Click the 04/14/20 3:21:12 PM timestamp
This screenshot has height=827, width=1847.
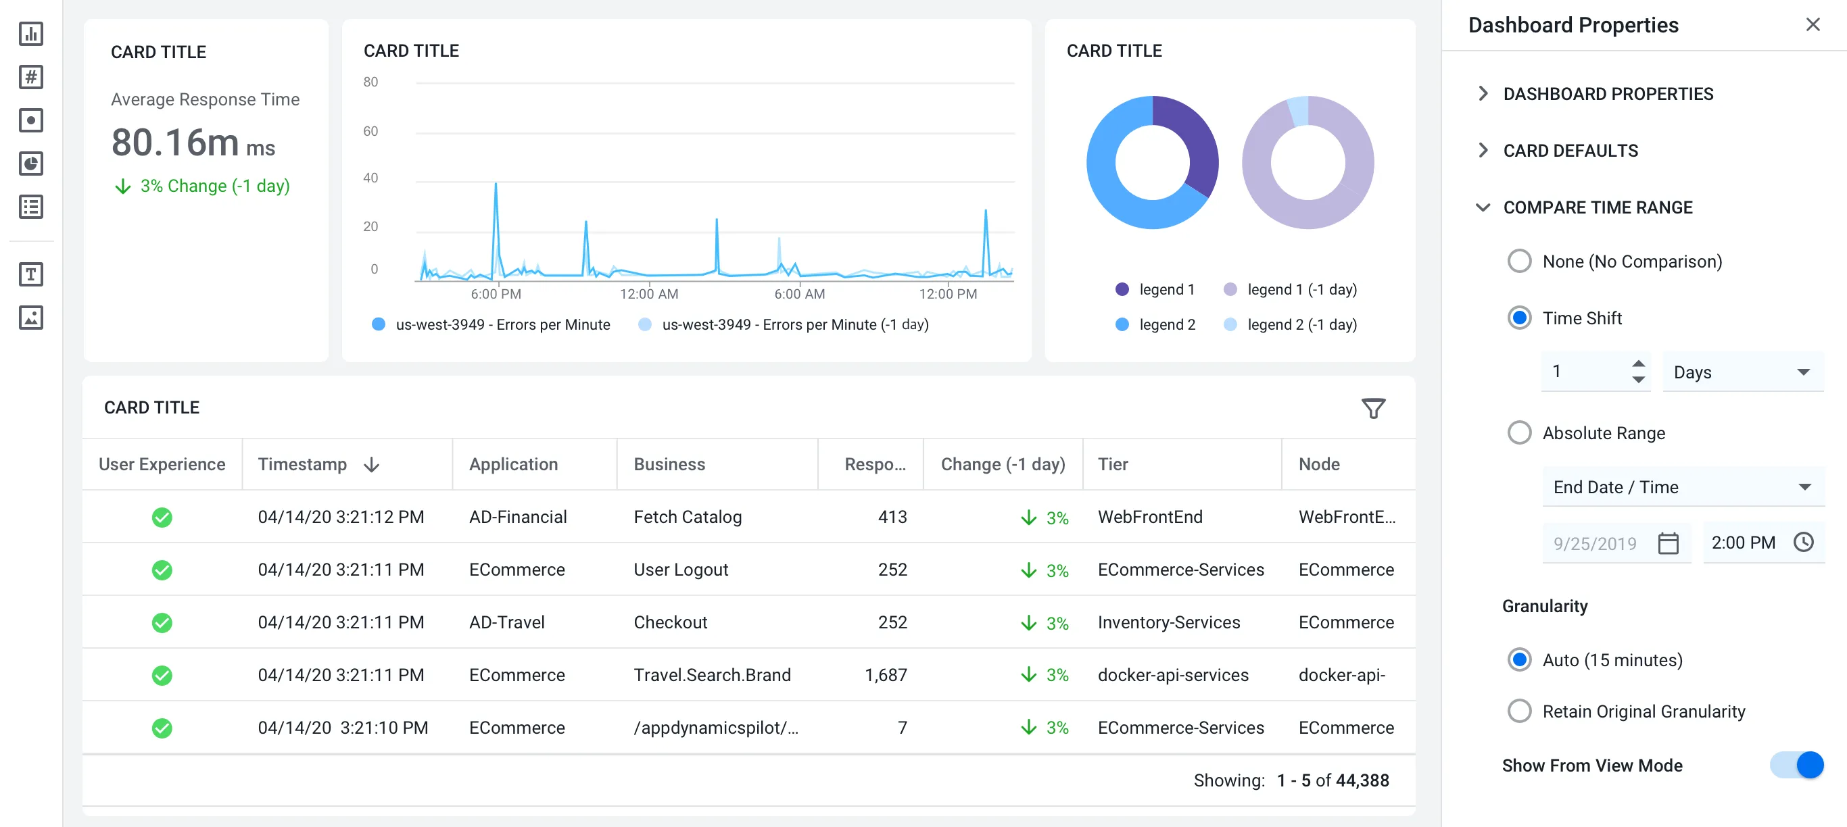tap(341, 518)
